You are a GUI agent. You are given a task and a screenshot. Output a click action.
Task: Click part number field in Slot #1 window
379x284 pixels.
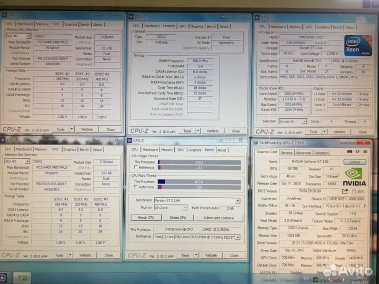tap(53, 58)
